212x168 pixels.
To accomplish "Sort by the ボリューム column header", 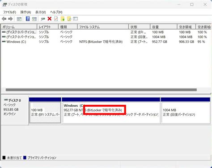I will (x=19, y=27).
